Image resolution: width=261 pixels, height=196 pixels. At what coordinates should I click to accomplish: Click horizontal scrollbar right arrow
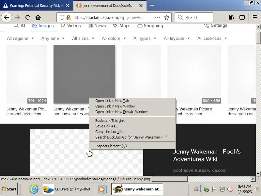click(253, 179)
